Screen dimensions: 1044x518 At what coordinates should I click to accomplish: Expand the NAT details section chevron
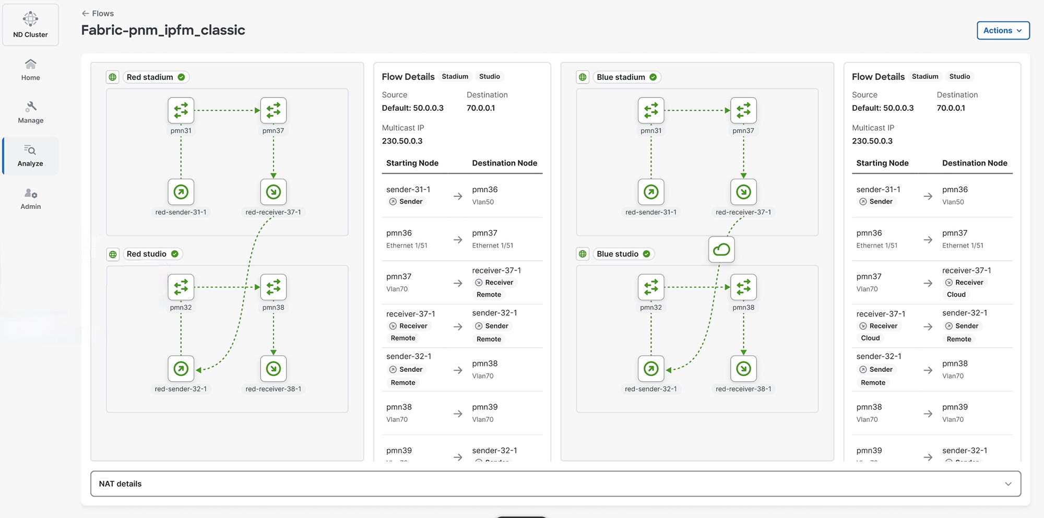1008,484
